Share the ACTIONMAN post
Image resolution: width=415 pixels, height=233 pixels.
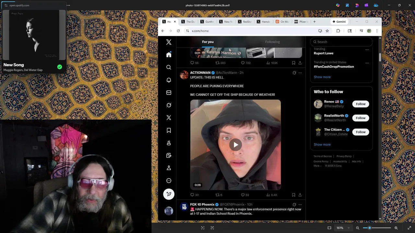pos(300,195)
